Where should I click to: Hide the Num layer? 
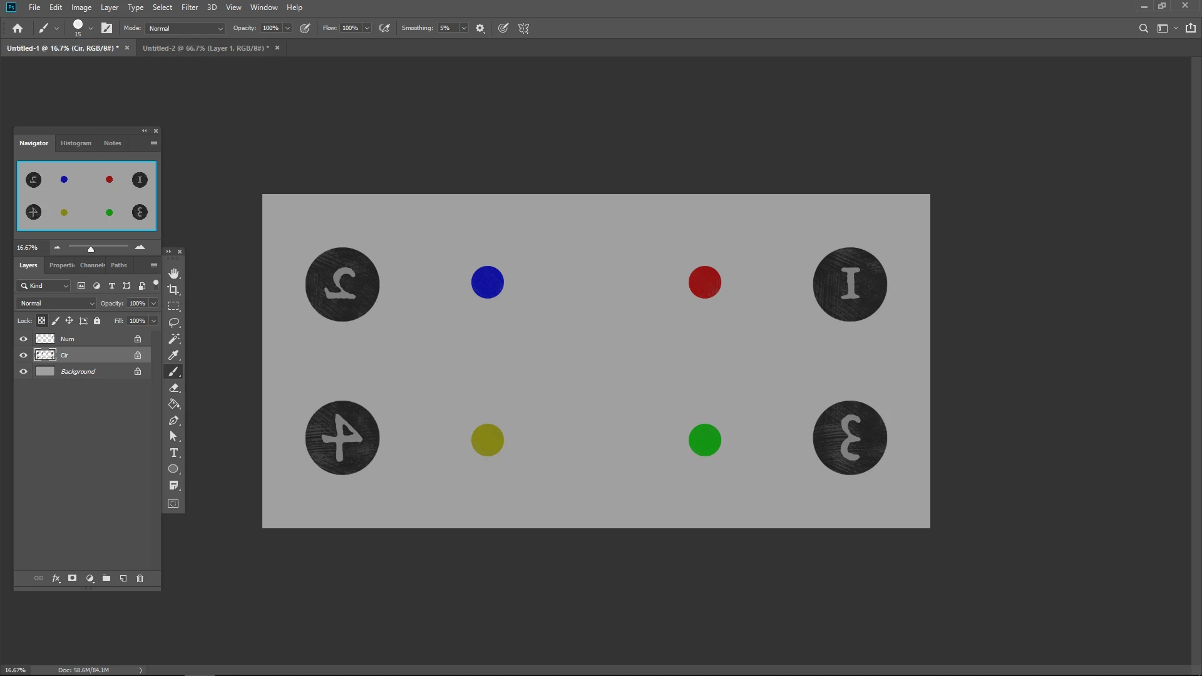pyautogui.click(x=24, y=339)
